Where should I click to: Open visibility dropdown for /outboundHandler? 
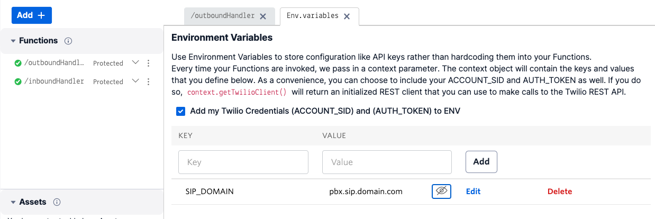click(135, 62)
